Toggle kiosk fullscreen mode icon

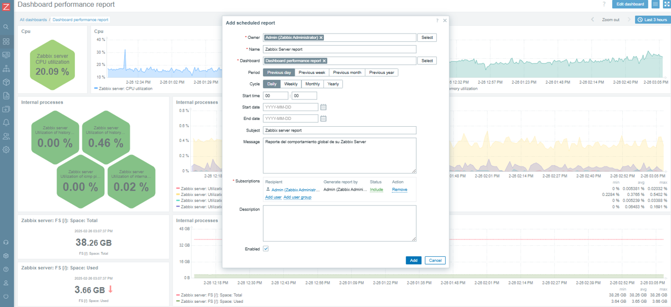pos(667,4)
